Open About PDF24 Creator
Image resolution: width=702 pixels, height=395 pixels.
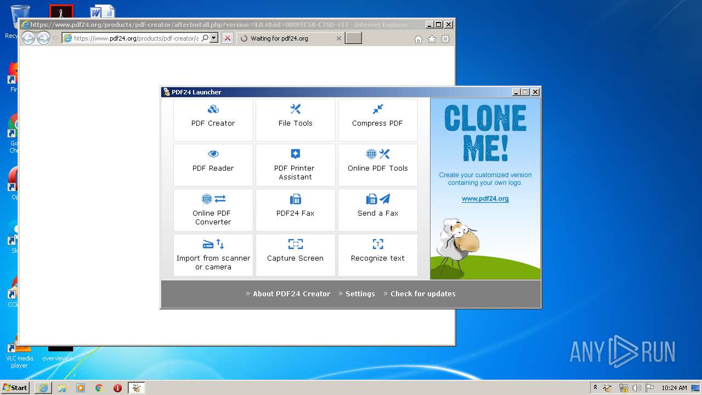coord(291,294)
